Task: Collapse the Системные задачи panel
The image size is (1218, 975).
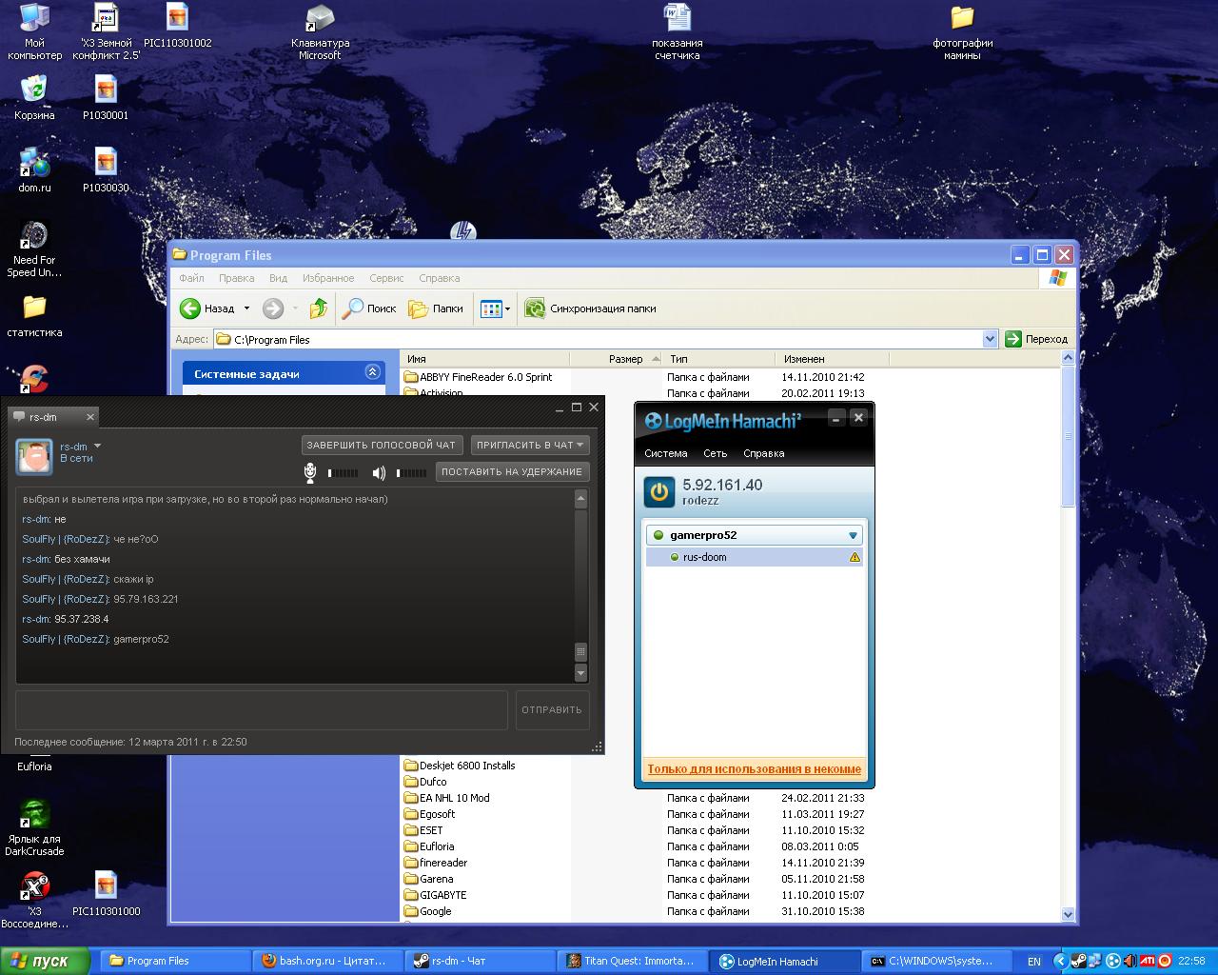Action: coord(372,373)
